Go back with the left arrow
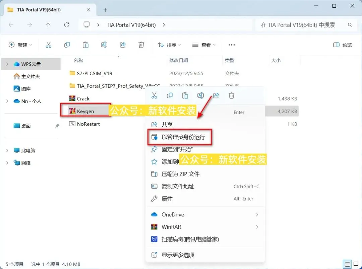Screen dimensions: 362x269 coord(11,25)
